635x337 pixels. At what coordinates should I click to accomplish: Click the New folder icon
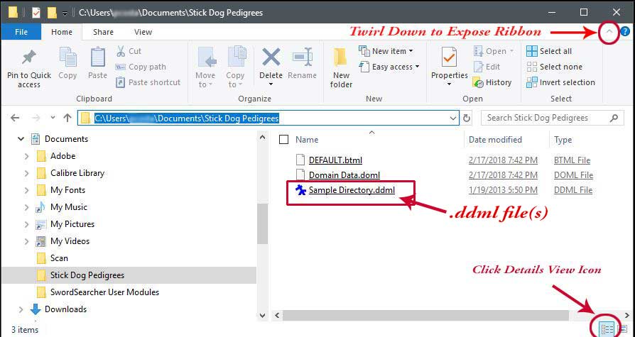coord(341,57)
